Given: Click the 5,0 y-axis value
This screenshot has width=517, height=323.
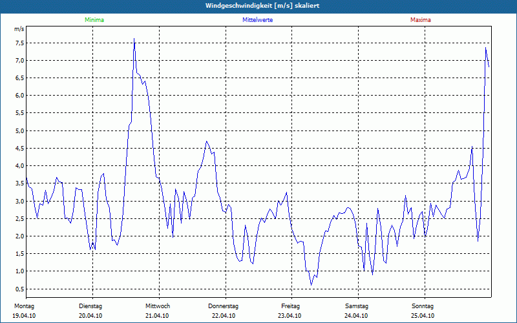Looking at the screenshot, I should [x=19, y=131].
